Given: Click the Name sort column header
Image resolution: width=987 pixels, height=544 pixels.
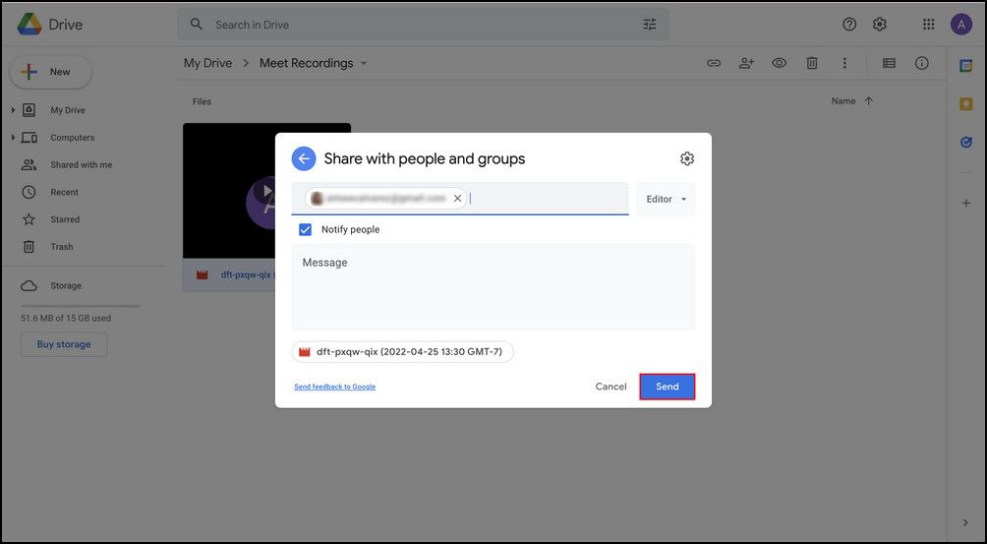Looking at the screenshot, I should coord(842,100).
